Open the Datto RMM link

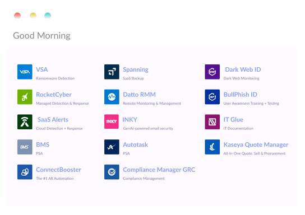click(x=139, y=95)
